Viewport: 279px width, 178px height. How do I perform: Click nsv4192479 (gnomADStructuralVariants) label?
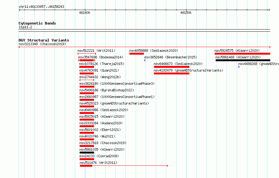pos(188,70)
